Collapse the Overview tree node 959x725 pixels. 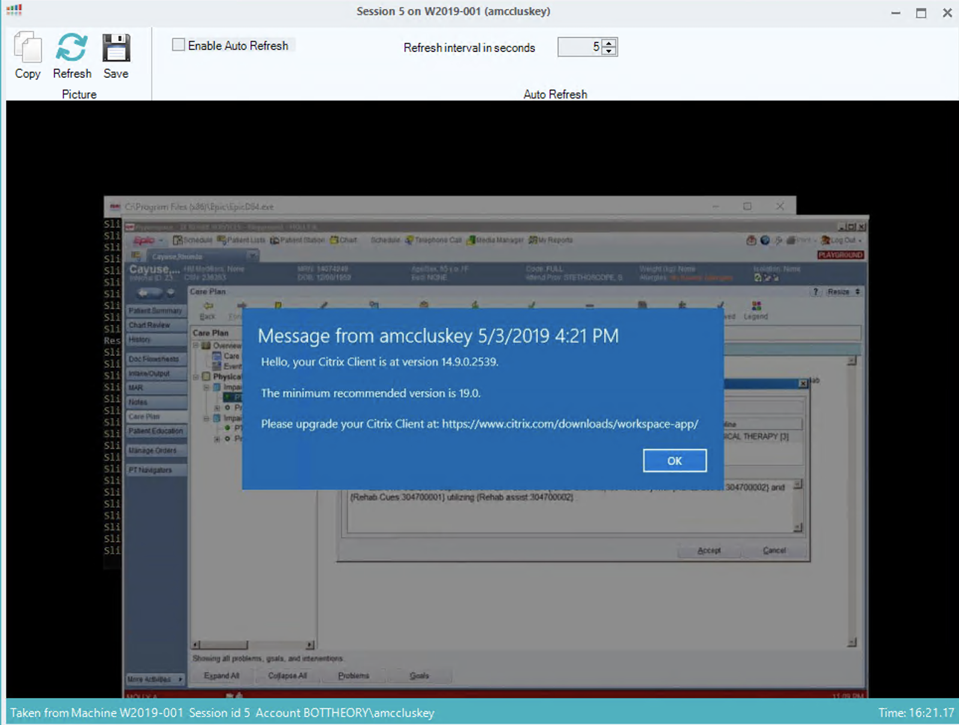[195, 345]
